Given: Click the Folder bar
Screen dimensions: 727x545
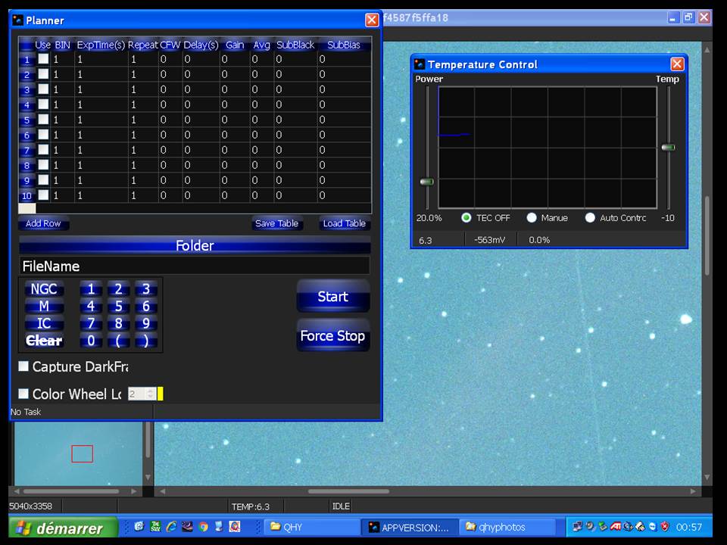Looking at the screenshot, I should [x=195, y=246].
